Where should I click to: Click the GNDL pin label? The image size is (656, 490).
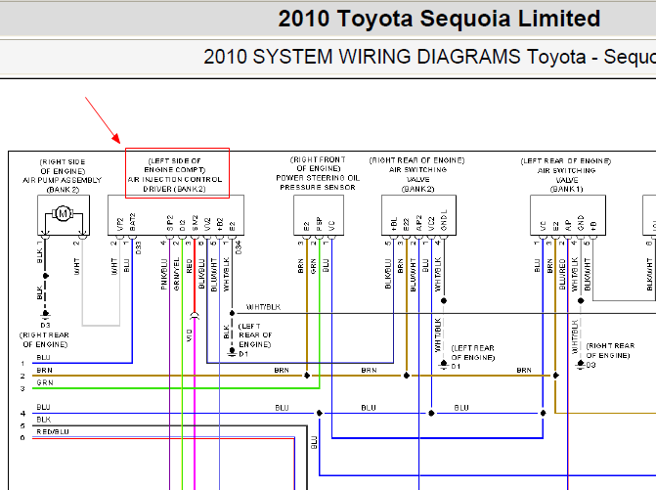coord(444,220)
